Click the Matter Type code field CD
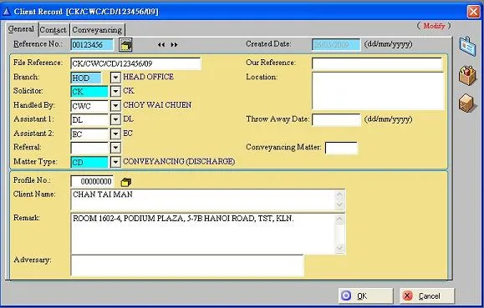The image size is (484, 308). click(x=89, y=162)
